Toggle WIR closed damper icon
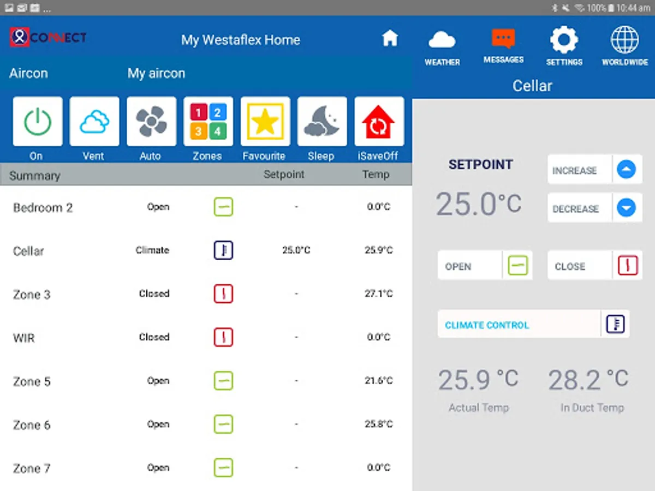The width and height of the screenshot is (655, 491). (x=223, y=337)
